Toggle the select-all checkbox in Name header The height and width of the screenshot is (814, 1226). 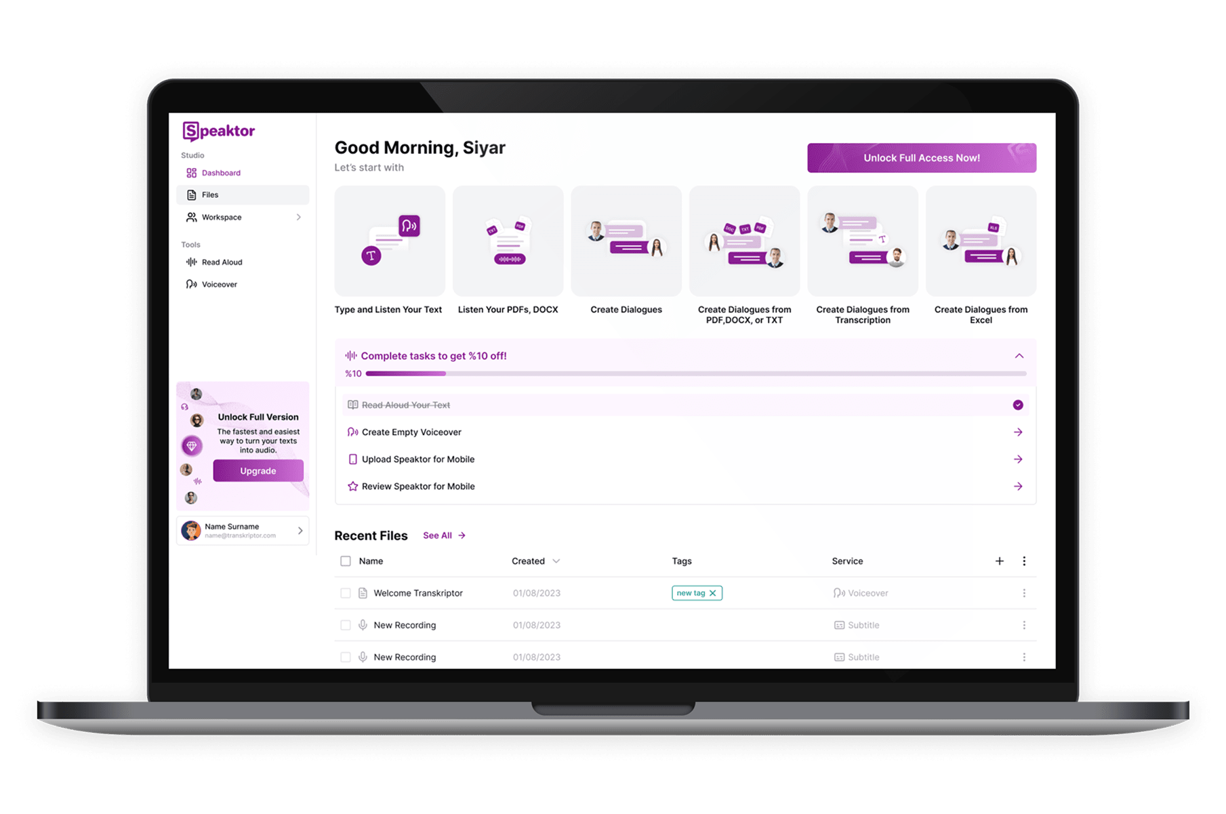tap(346, 561)
